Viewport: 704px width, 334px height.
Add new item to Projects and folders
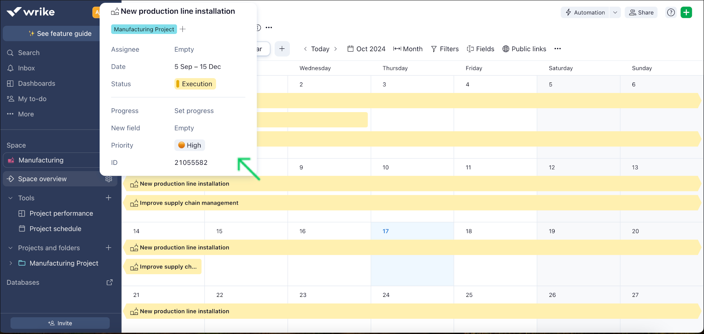[x=109, y=248]
